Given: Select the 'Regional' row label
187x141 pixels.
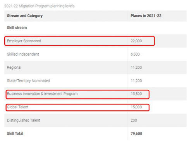Looking at the screenshot, I should [x=14, y=68].
